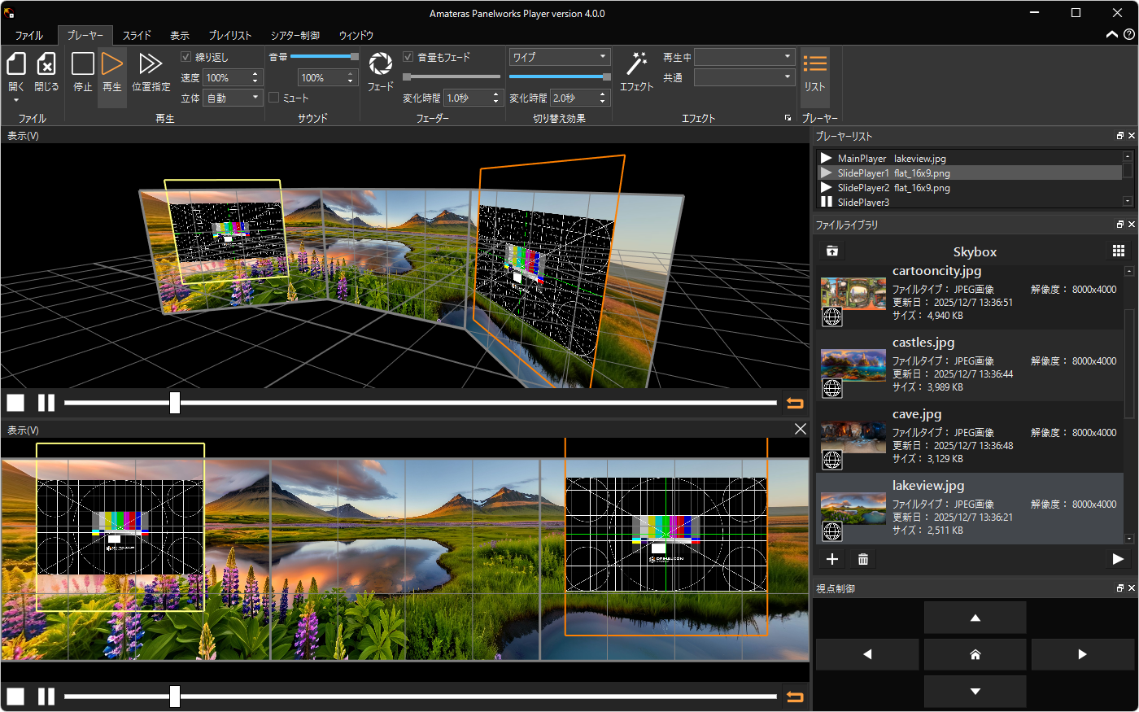Click the volume slider in sound group
Image resolution: width=1139 pixels, height=712 pixels.
[324, 57]
